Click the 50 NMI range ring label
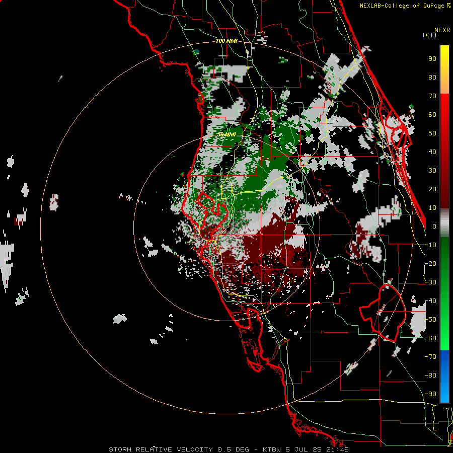453x453 pixels. (226, 134)
